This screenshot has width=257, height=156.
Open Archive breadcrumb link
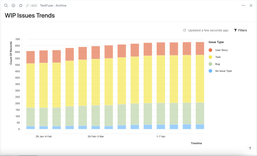point(61,6)
